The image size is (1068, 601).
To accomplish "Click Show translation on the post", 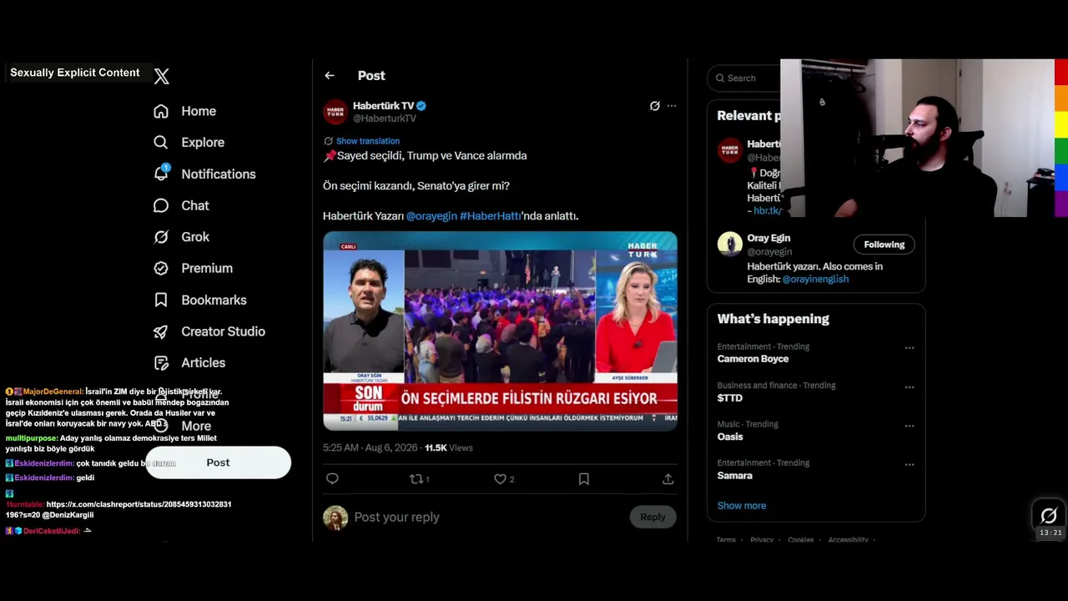I will click(x=368, y=141).
